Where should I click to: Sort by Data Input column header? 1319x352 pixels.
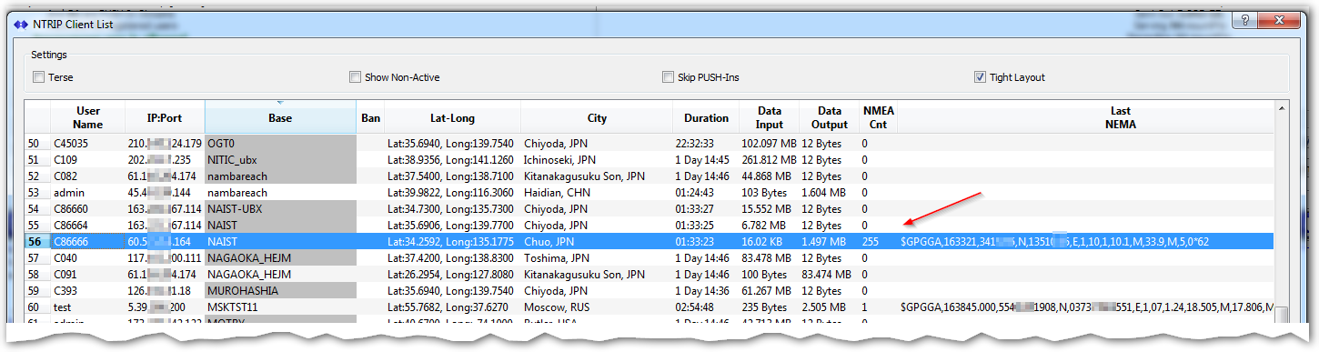pos(769,117)
